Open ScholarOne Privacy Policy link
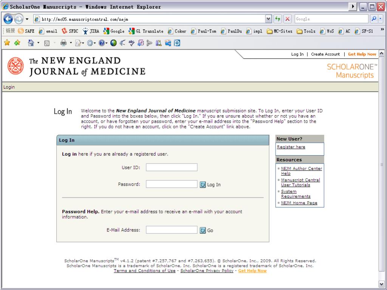 point(207,271)
